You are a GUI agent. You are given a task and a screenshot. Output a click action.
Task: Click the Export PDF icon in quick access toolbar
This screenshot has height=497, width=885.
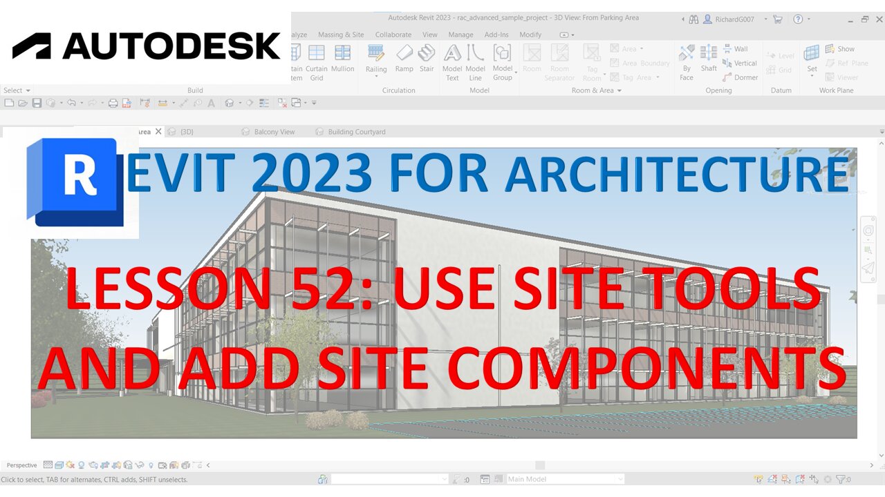tap(127, 103)
